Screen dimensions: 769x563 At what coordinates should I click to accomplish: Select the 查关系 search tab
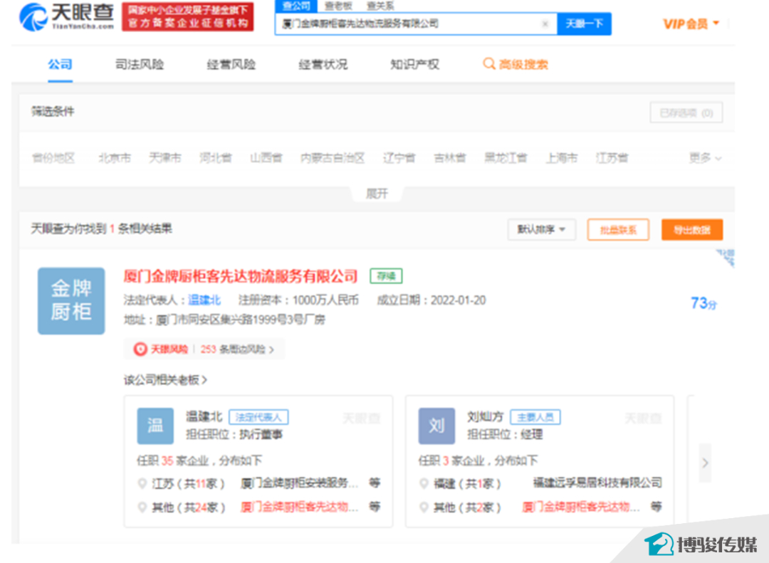coord(380,6)
